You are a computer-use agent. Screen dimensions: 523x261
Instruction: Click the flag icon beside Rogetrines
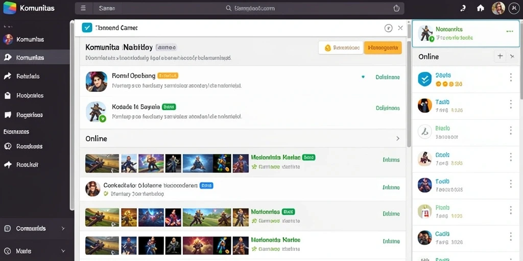click(8, 115)
